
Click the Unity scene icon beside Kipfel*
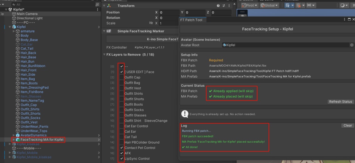click(x=10, y=9)
